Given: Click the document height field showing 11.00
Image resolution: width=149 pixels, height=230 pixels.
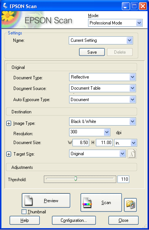Looking at the screenshot, I should click(x=104, y=143).
